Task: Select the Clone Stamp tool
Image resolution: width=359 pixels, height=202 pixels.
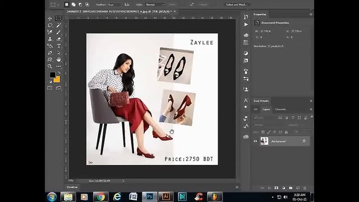Action: pyautogui.click(x=50, y=39)
